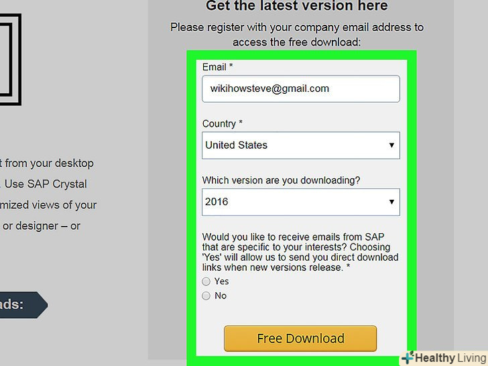Click the 'Use SAP Crystal' description text
488x366 pixels.
coord(46,184)
